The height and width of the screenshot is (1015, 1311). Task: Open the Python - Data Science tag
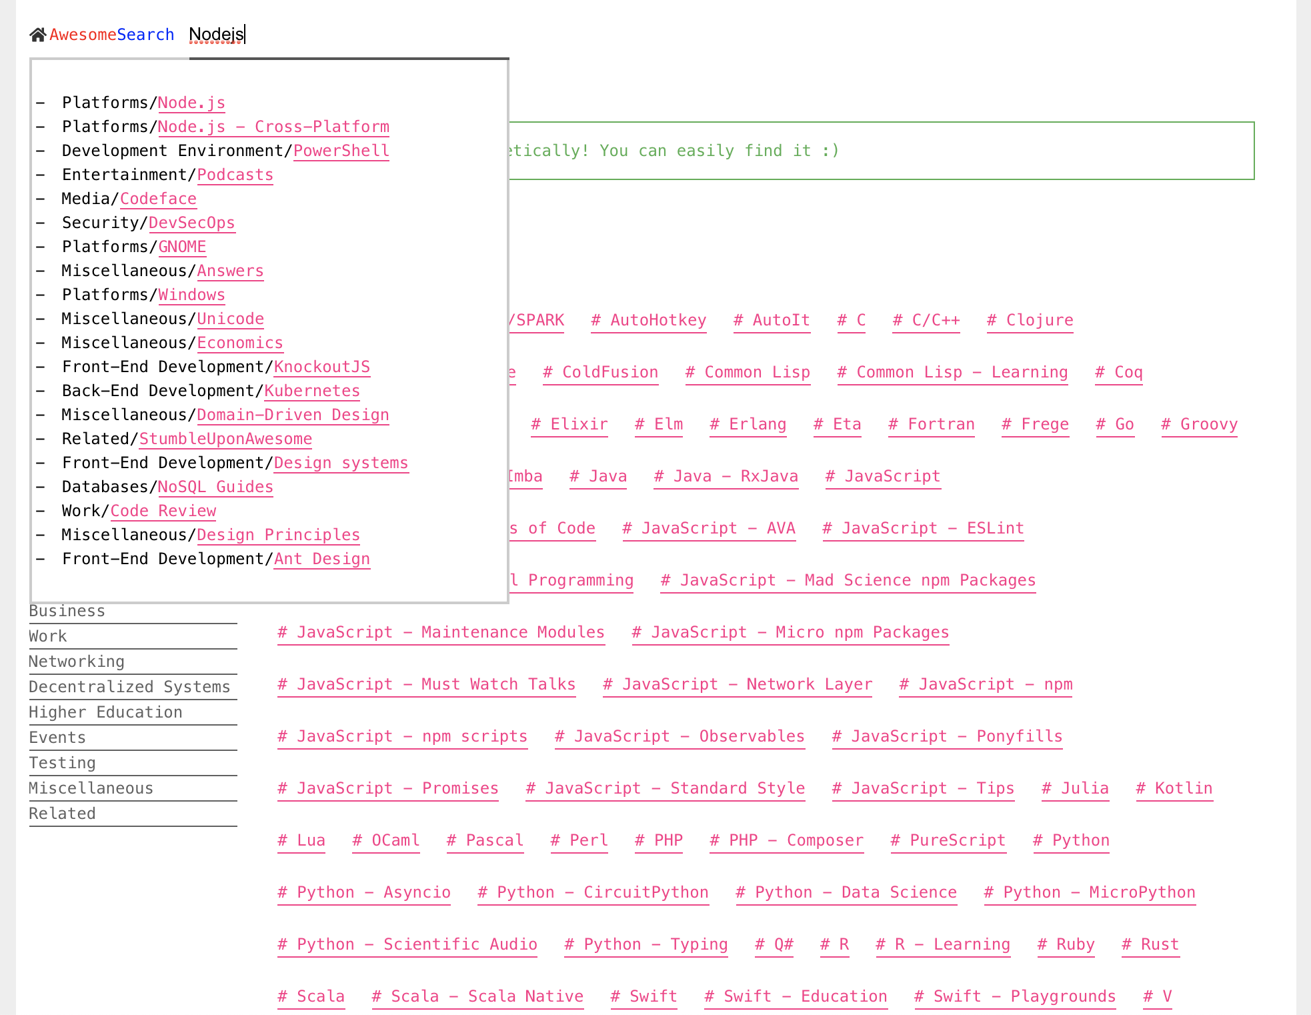pos(846,892)
